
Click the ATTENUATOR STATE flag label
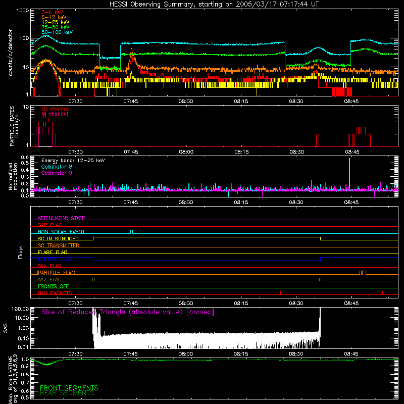[x=61, y=218]
